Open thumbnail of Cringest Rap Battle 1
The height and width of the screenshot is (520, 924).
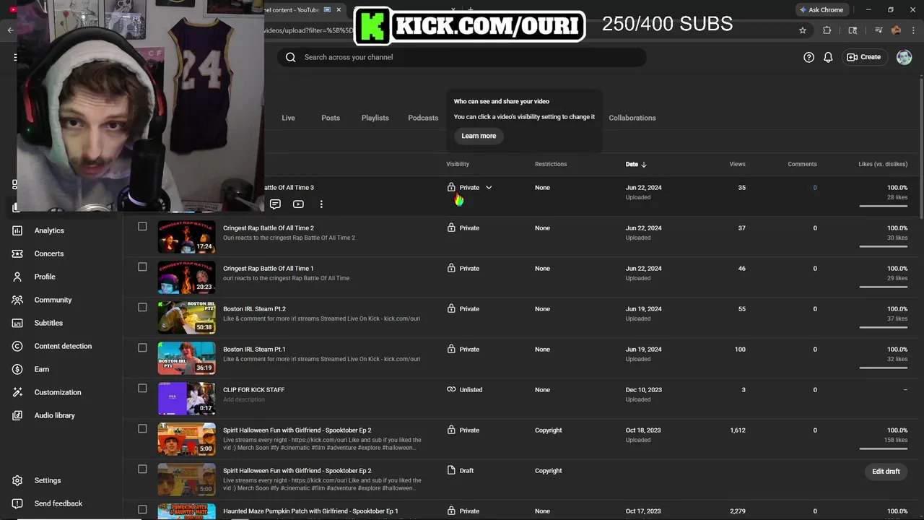(x=187, y=277)
